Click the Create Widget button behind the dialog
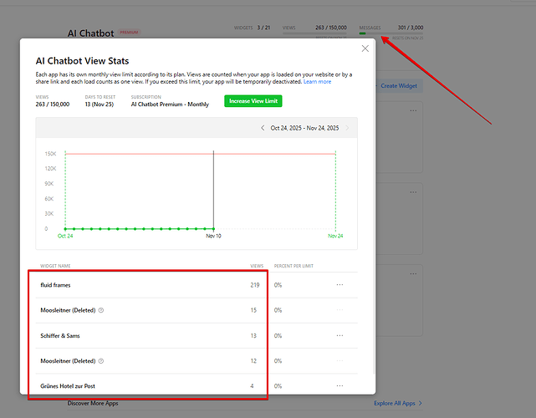The width and height of the screenshot is (536, 418). [x=399, y=86]
